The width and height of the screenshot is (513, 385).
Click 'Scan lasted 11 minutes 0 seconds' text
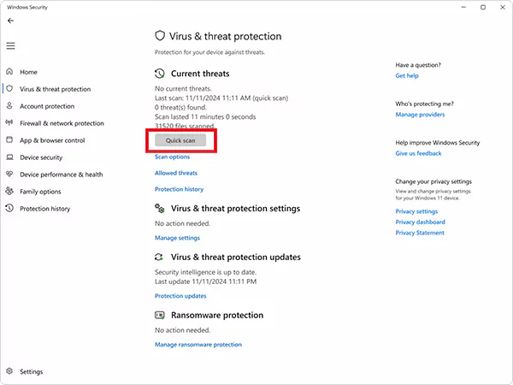pyautogui.click(x=205, y=116)
